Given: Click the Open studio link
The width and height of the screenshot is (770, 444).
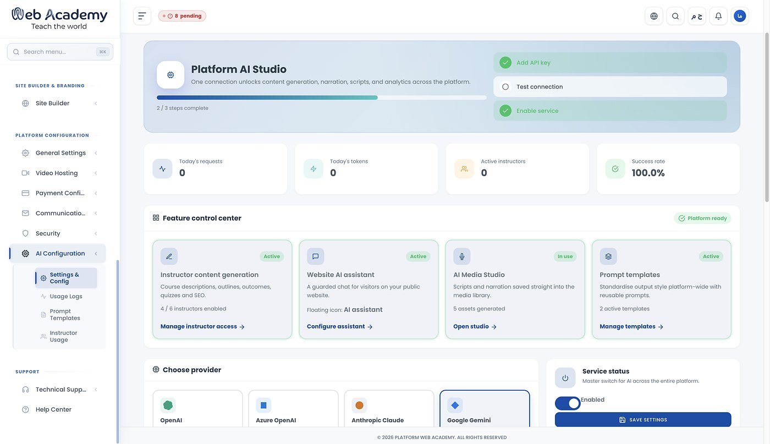Looking at the screenshot, I should tap(475, 327).
